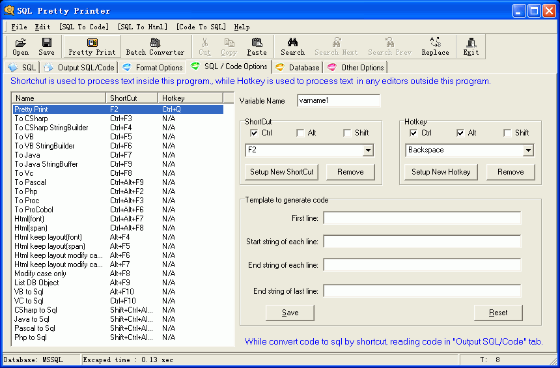Click the SQL Pretty Printer title bar icon
Image resolution: width=560 pixels, height=368 pixels.
tap(9, 10)
